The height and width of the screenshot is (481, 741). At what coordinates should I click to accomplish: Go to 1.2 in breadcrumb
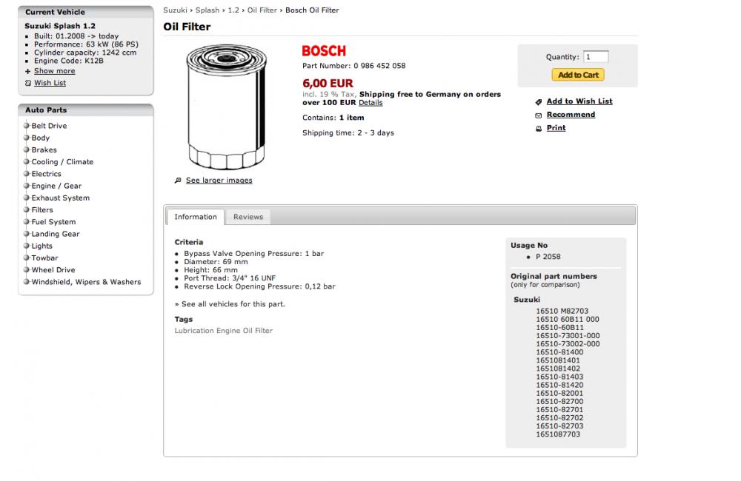233,10
